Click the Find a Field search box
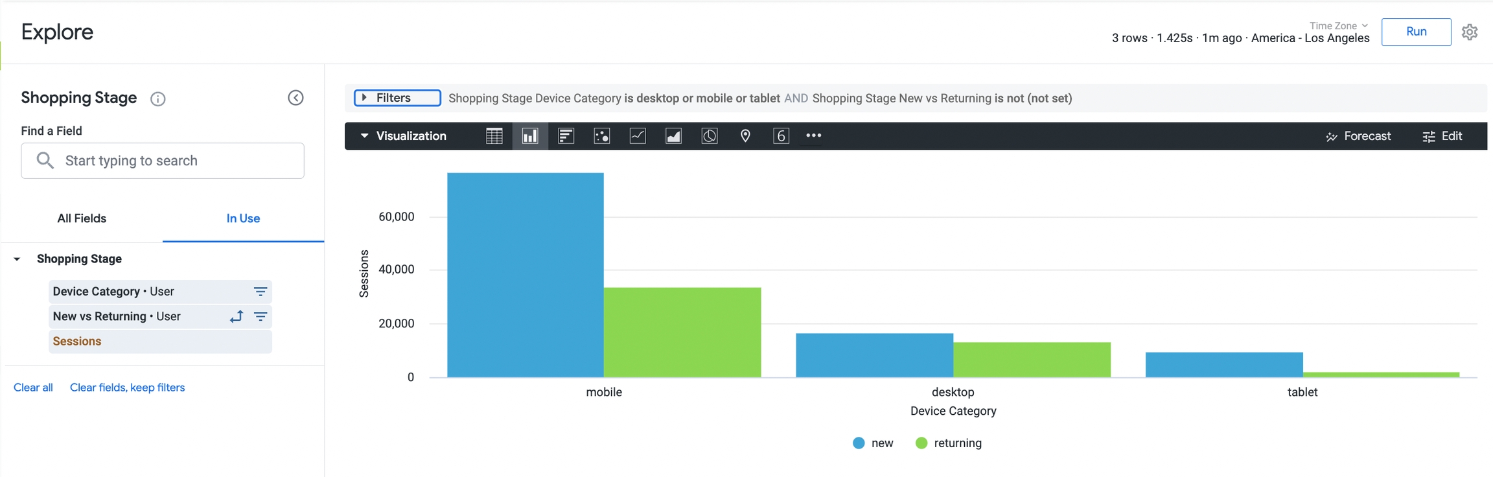Screen dimensions: 1493x477 pos(163,161)
